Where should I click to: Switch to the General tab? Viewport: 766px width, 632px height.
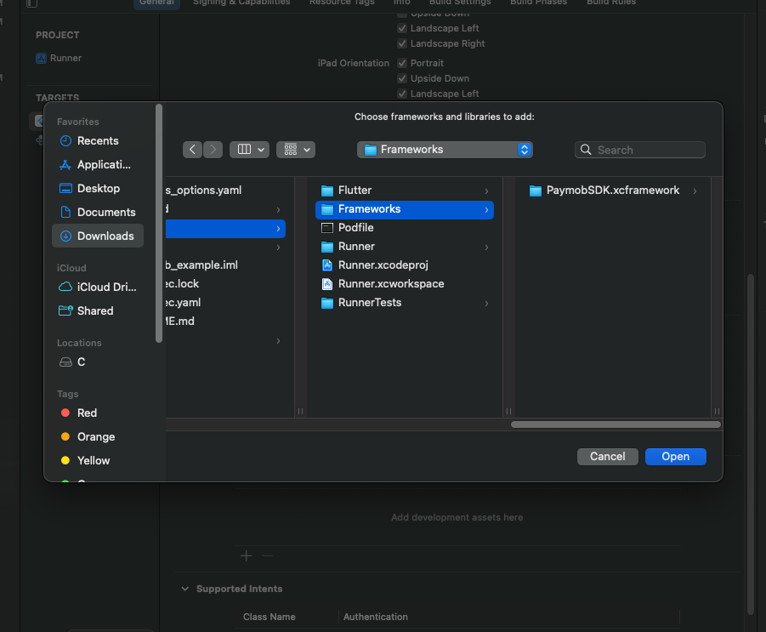pos(156,3)
